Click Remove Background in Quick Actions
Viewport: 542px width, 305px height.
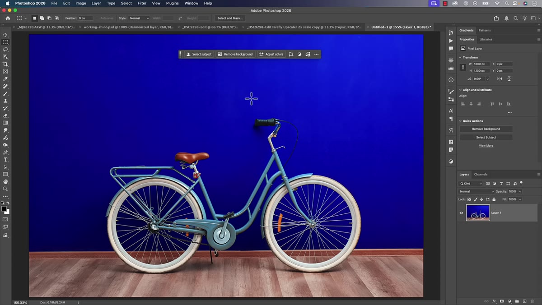pyautogui.click(x=486, y=129)
